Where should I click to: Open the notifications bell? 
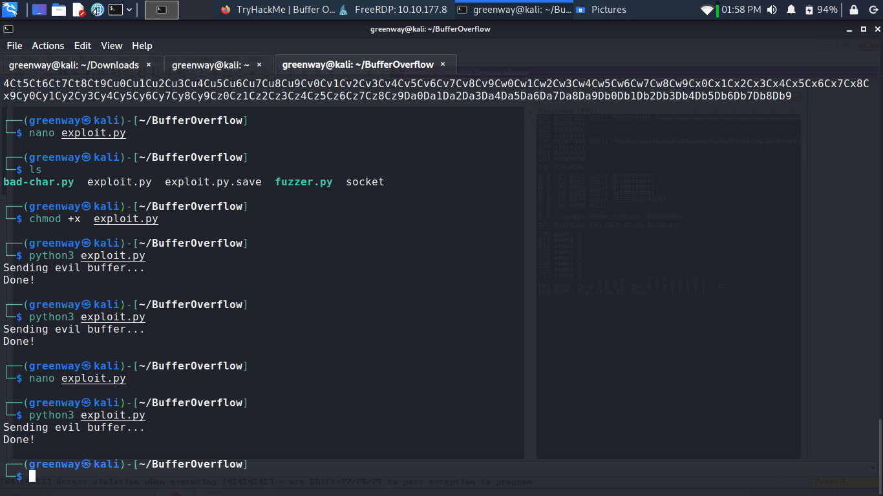(x=791, y=10)
